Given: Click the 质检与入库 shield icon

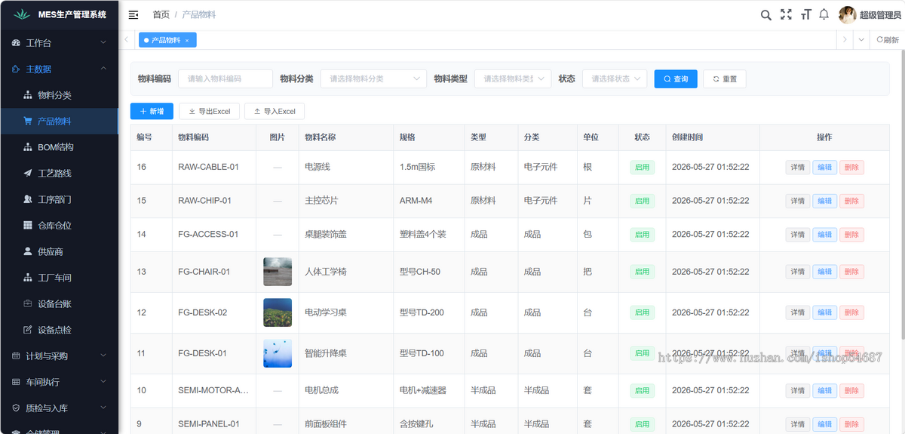Looking at the screenshot, I should (x=17, y=408).
